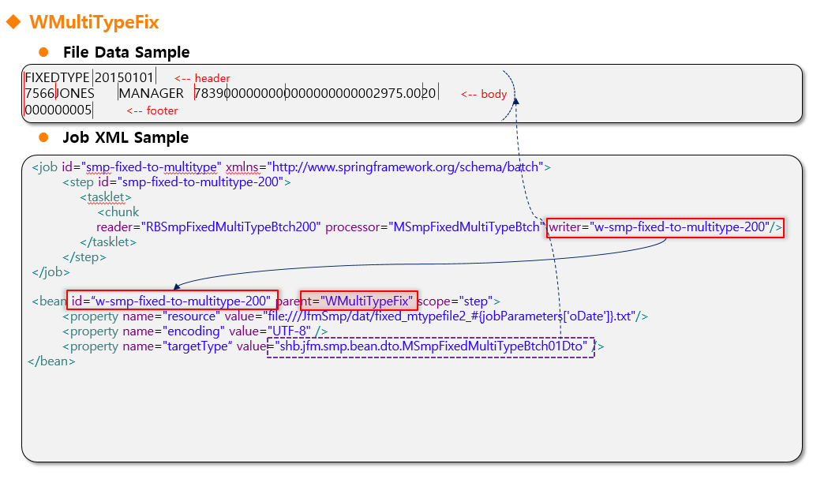Screen dimensions: 828x479
Task: Click the reader "RBSmpFixedMultiTypeBtch200" value
Action: tap(231, 227)
